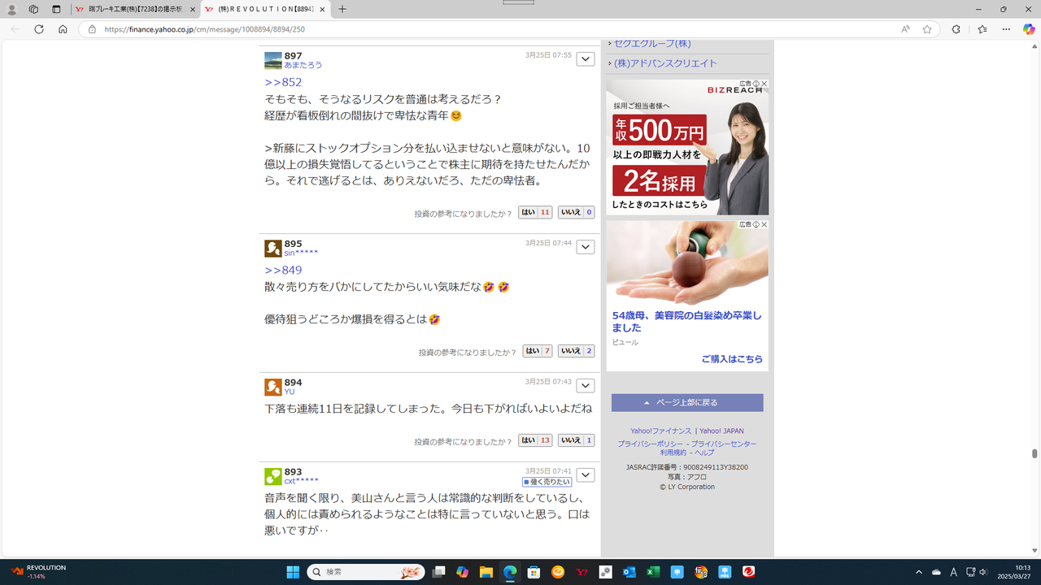
Task: Vote はい on post 897
Action: pyautogui.click(x=535, y=212)
